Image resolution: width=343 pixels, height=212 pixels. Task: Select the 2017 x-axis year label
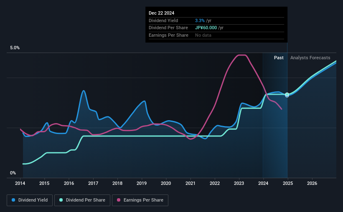tap(93, 183)
